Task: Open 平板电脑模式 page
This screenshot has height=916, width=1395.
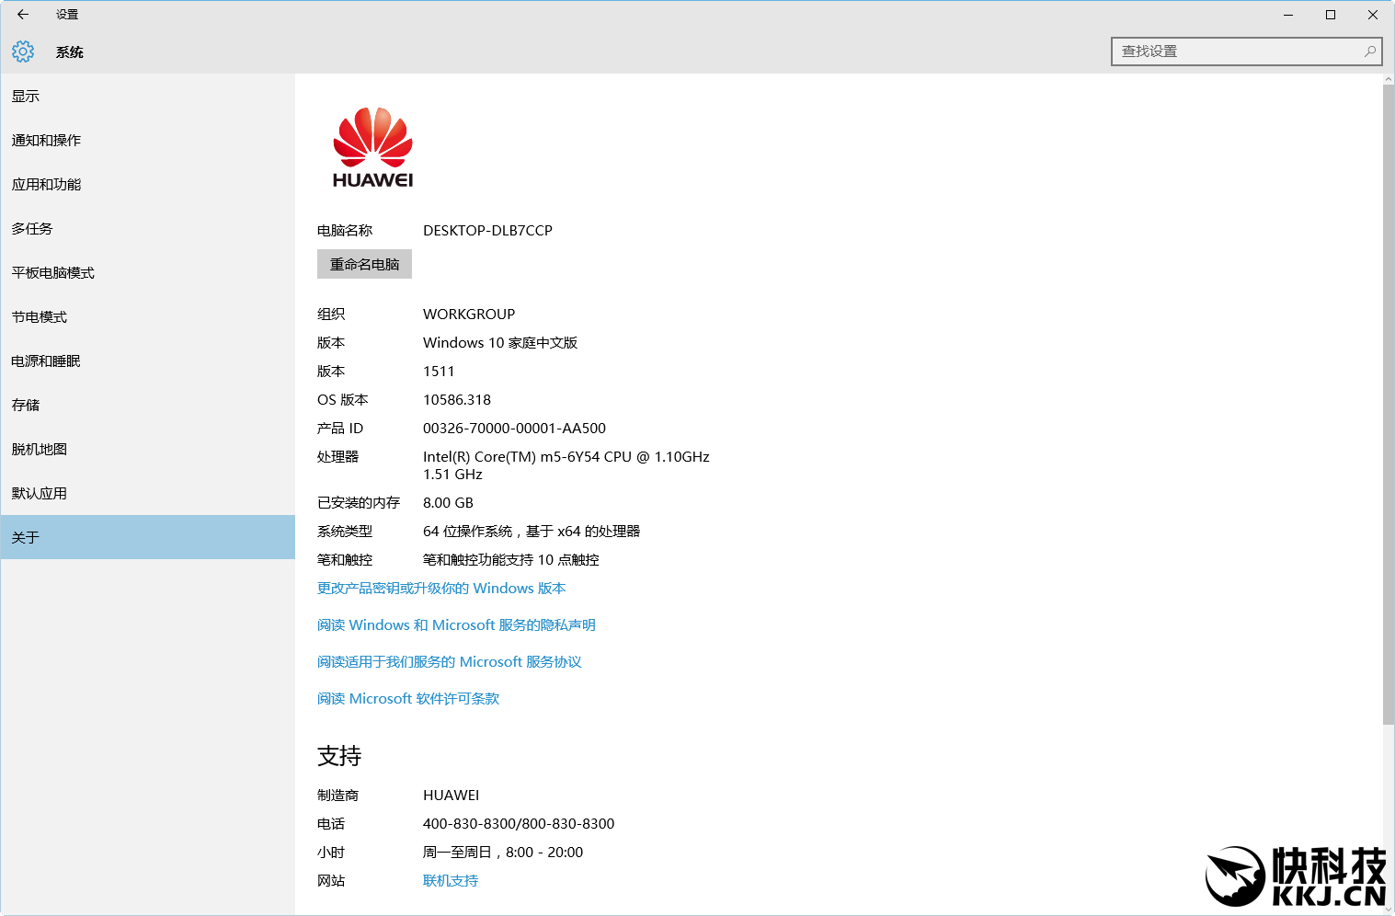Action: pyautogui.click(x=147, y=272)
